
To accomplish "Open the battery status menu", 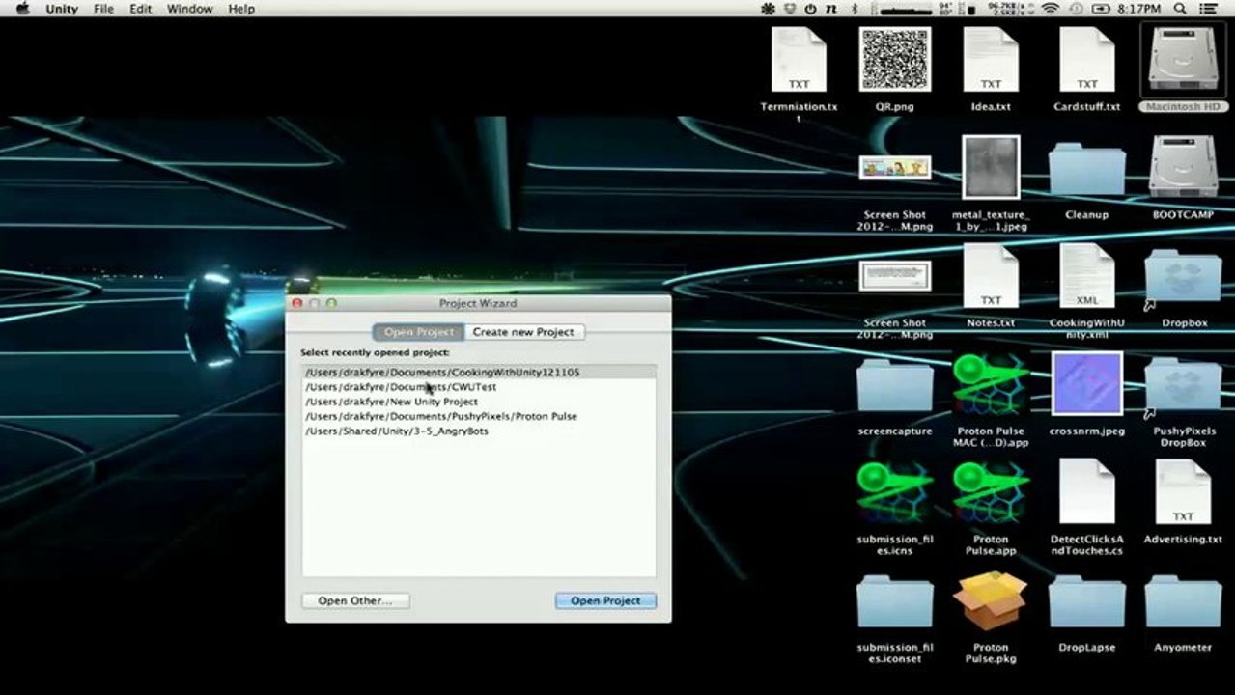I will (x=1102, y=9).
